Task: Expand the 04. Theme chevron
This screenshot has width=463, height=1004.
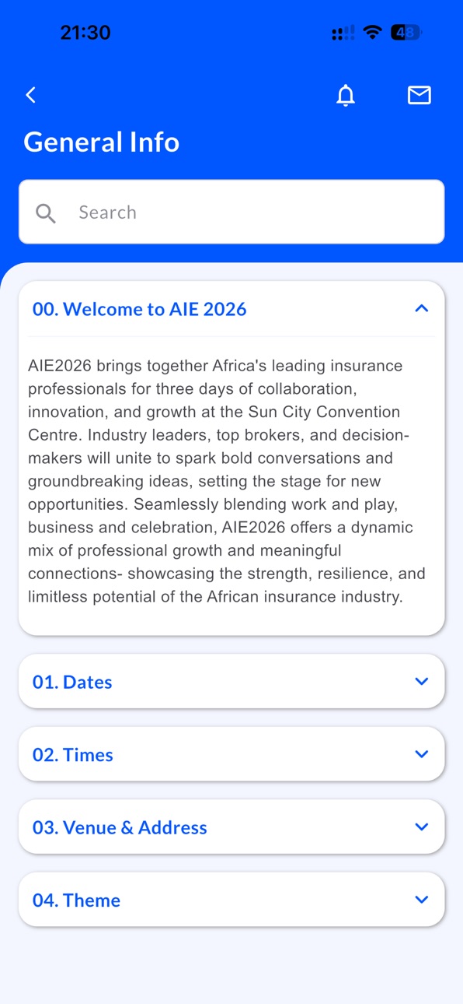Action: click(422, 900)
